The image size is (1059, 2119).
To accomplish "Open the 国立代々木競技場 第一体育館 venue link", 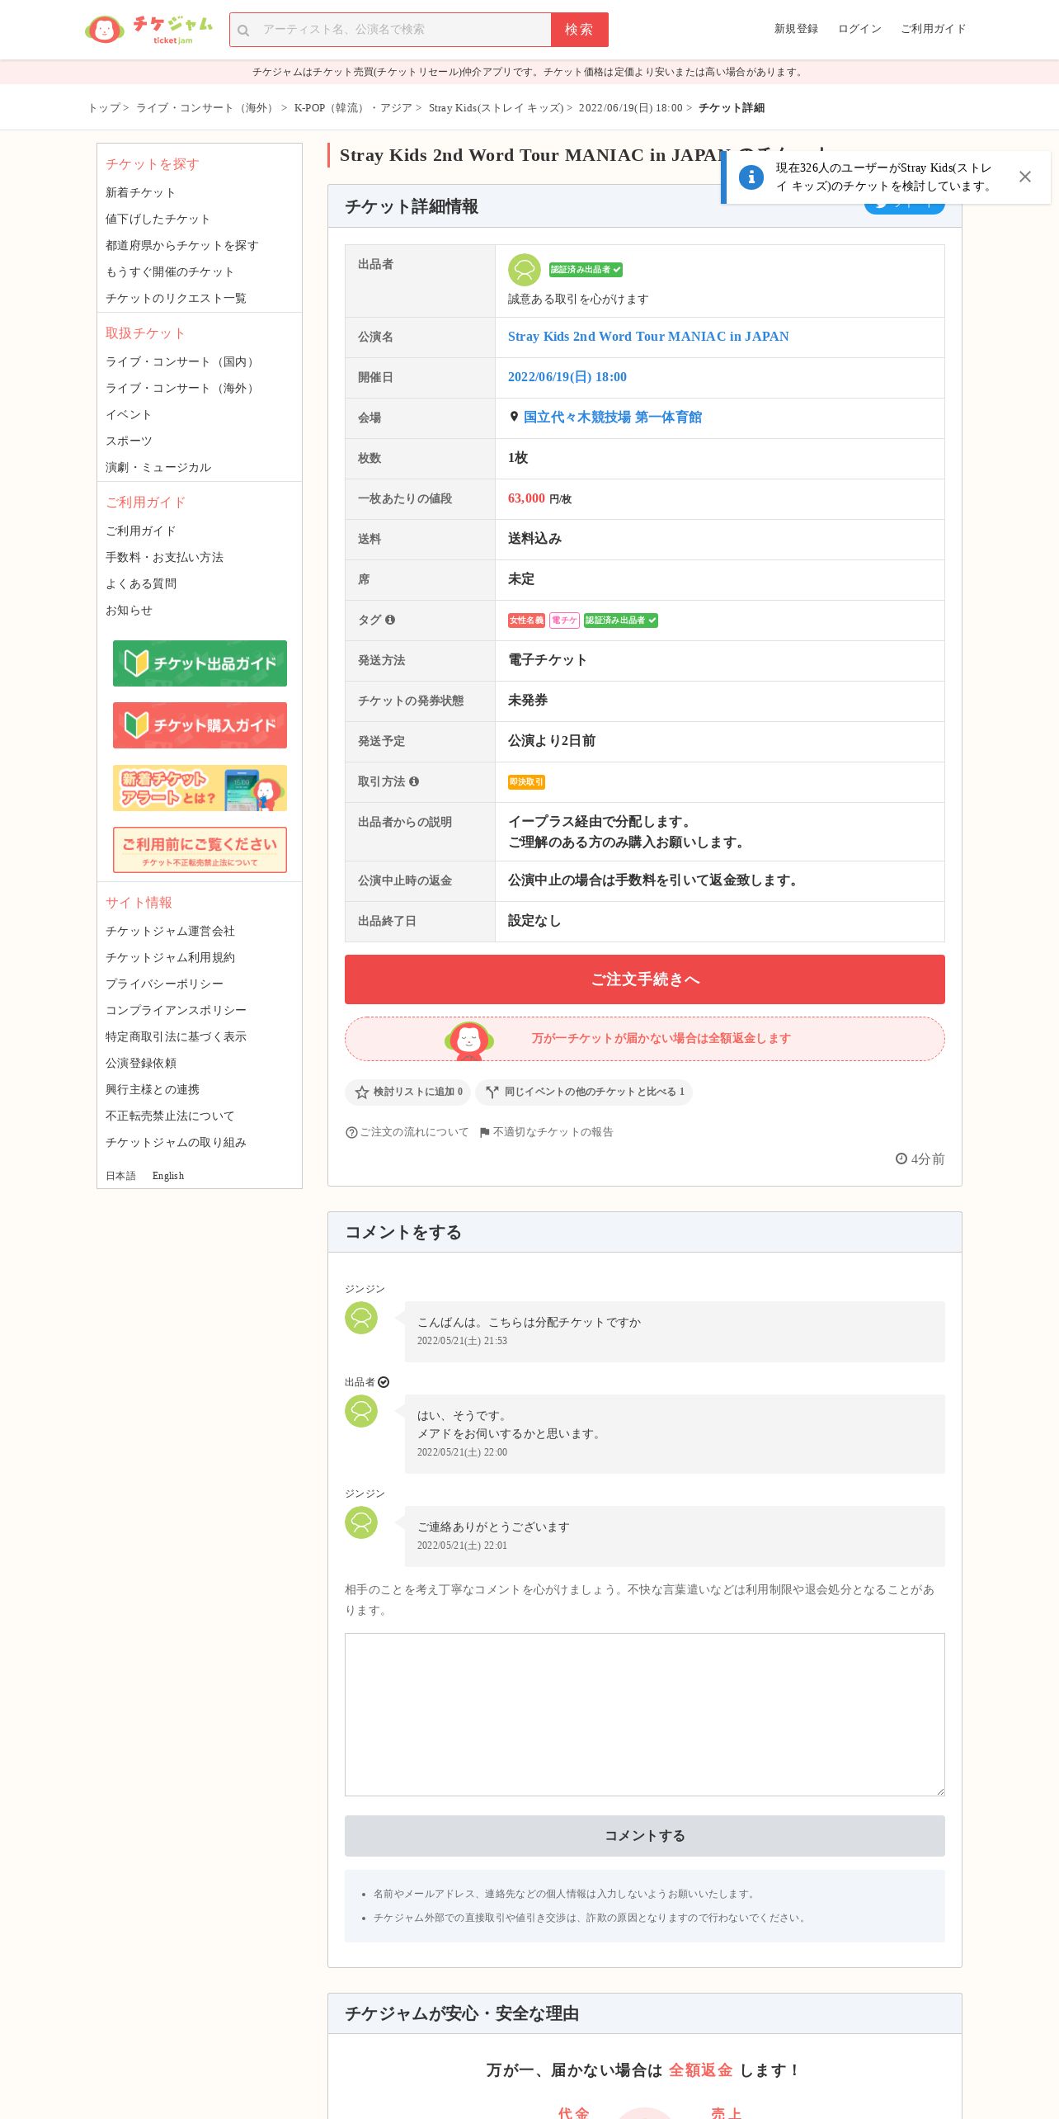I will click(x=613, y=418).
